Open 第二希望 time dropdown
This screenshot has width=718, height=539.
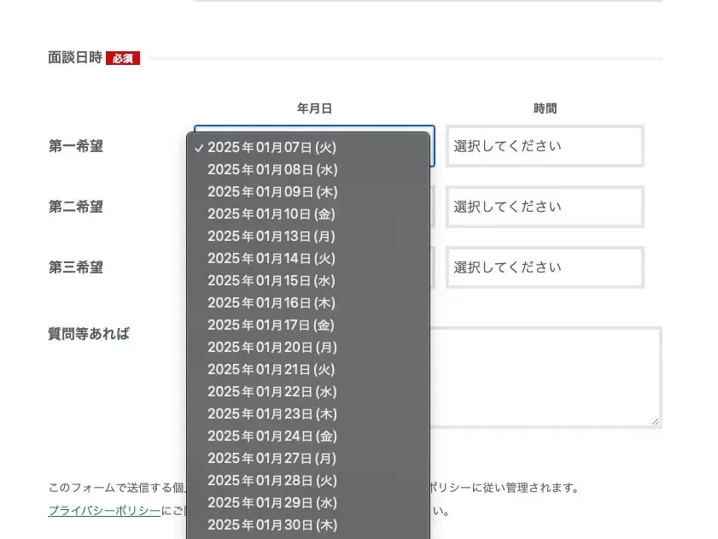click(x=545, y=207)
